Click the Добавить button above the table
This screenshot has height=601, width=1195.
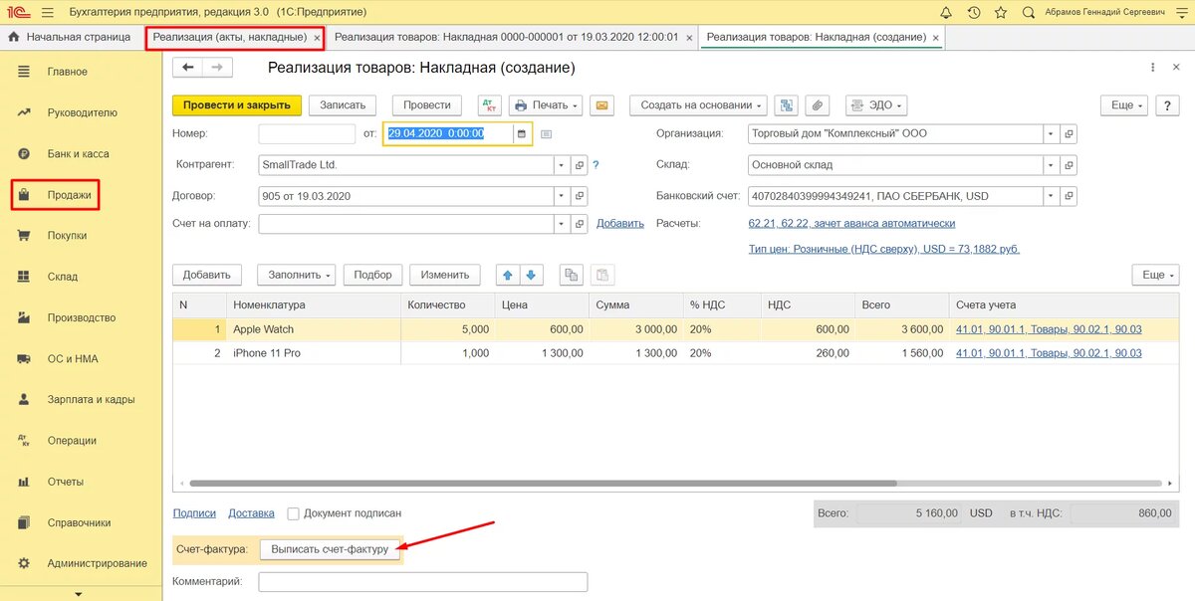click(206, 275)
